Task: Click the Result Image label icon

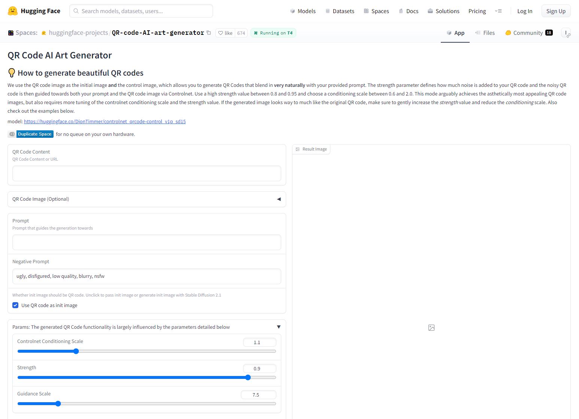Action: tap(298, 149)
